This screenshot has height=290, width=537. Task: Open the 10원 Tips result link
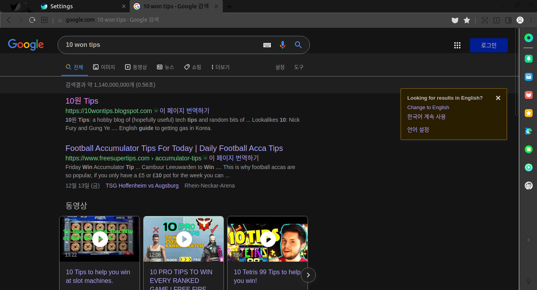pyautogui.click(x=82, y=101)
